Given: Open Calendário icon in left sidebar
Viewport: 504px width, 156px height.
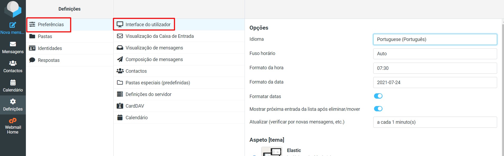Looking at the screenshot, I should click(x=13, y=82).
